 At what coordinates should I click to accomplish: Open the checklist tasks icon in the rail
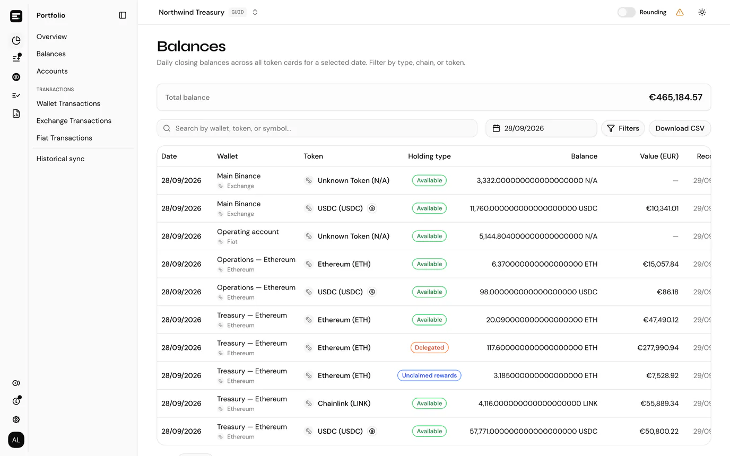point(16,95)
